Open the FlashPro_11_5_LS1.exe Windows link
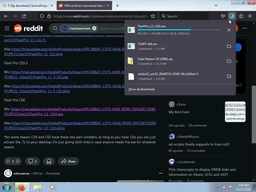The height and width of the screenshot is (192, 256). [x=64, y=74]
